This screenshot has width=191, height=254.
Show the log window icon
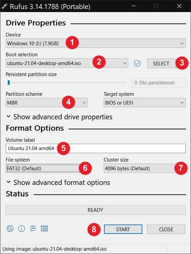click(x=44, y=229)
